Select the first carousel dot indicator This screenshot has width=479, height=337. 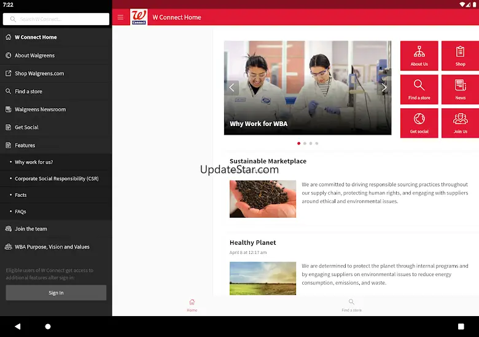(299, 143)
